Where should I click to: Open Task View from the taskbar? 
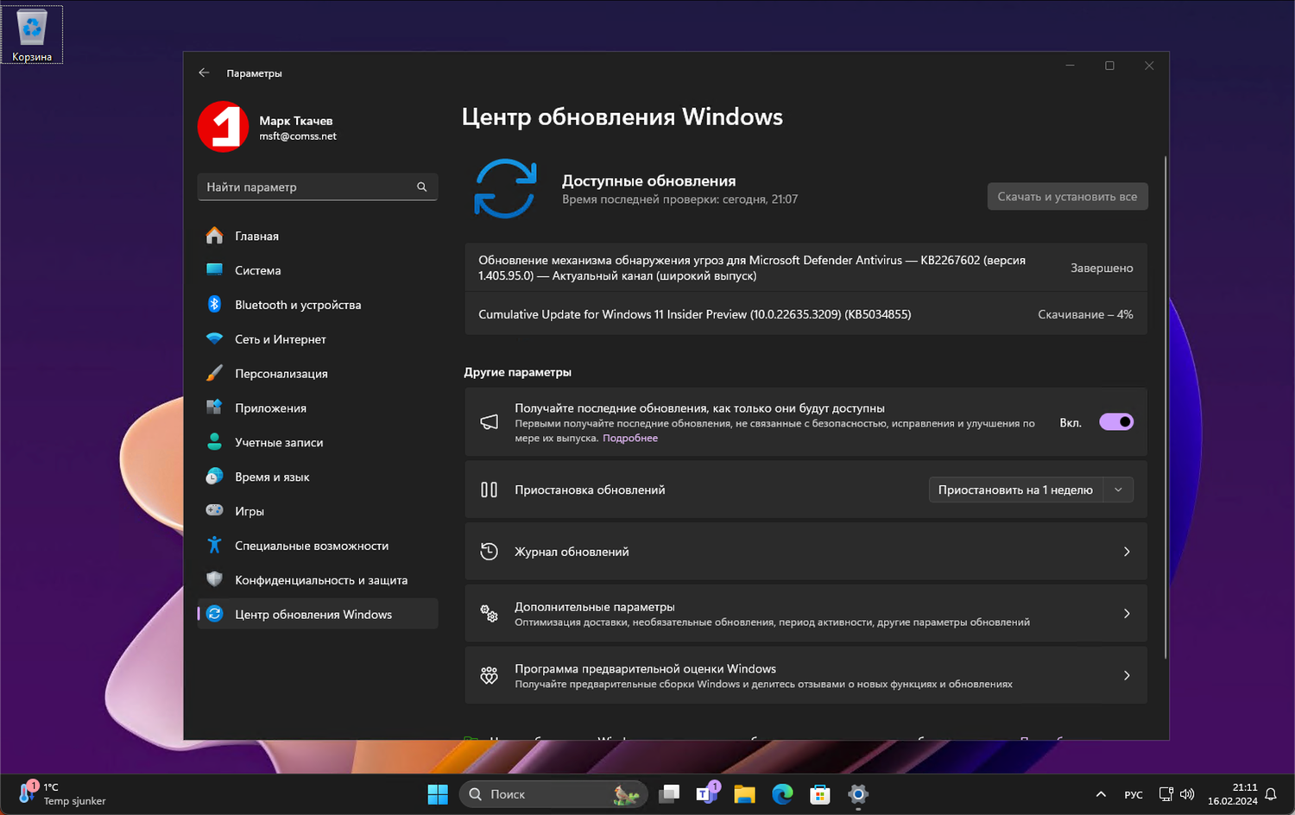pyautogui.click(x=669, y=794)
